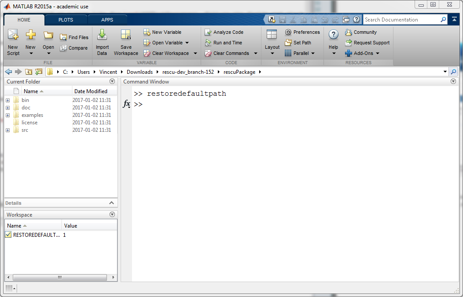The height and width of the screenshot is (297, 463).
Task: Switch to the HOME tab
Action: [24, 20]
